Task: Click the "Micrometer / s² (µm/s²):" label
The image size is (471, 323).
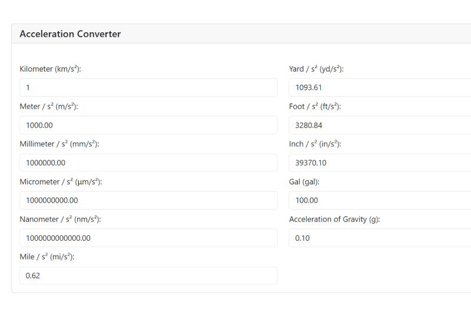Action: (61, 182)
